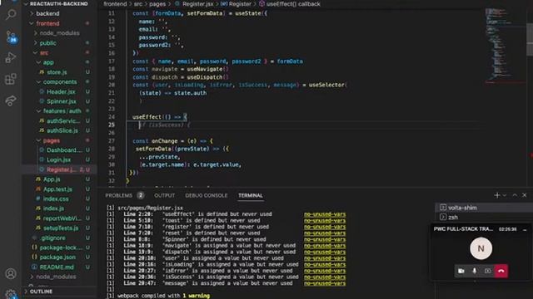The image size is (533, 299).
Task: Open App.test.js file
Action: 57,189
